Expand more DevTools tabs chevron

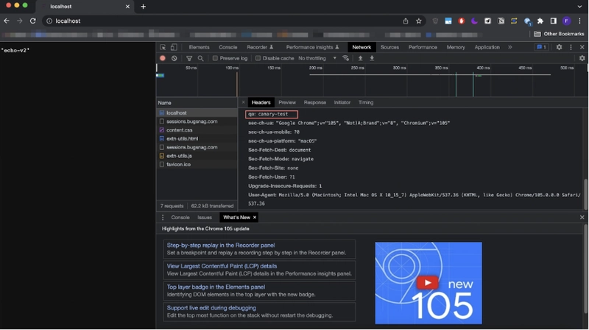(509, 47)
